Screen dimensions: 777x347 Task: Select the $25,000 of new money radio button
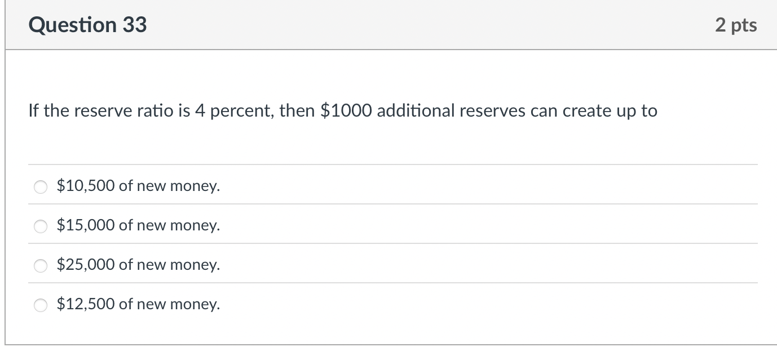40,265
